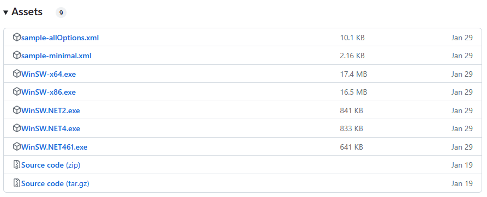Open the WinSW.NET2.exe link
Viewport: 487px width, 197px height.
click(x=51, y=110)
